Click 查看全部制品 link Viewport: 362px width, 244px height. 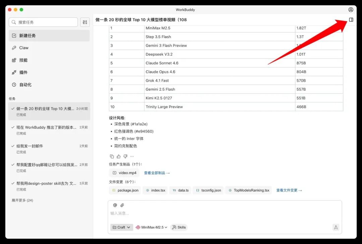coord(157,173)
